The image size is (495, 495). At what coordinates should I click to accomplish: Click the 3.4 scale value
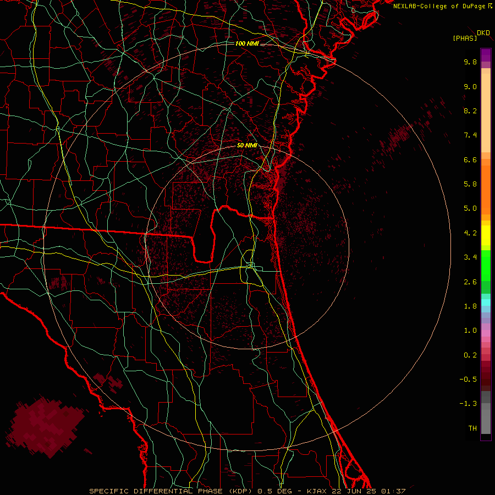point(470,257)
